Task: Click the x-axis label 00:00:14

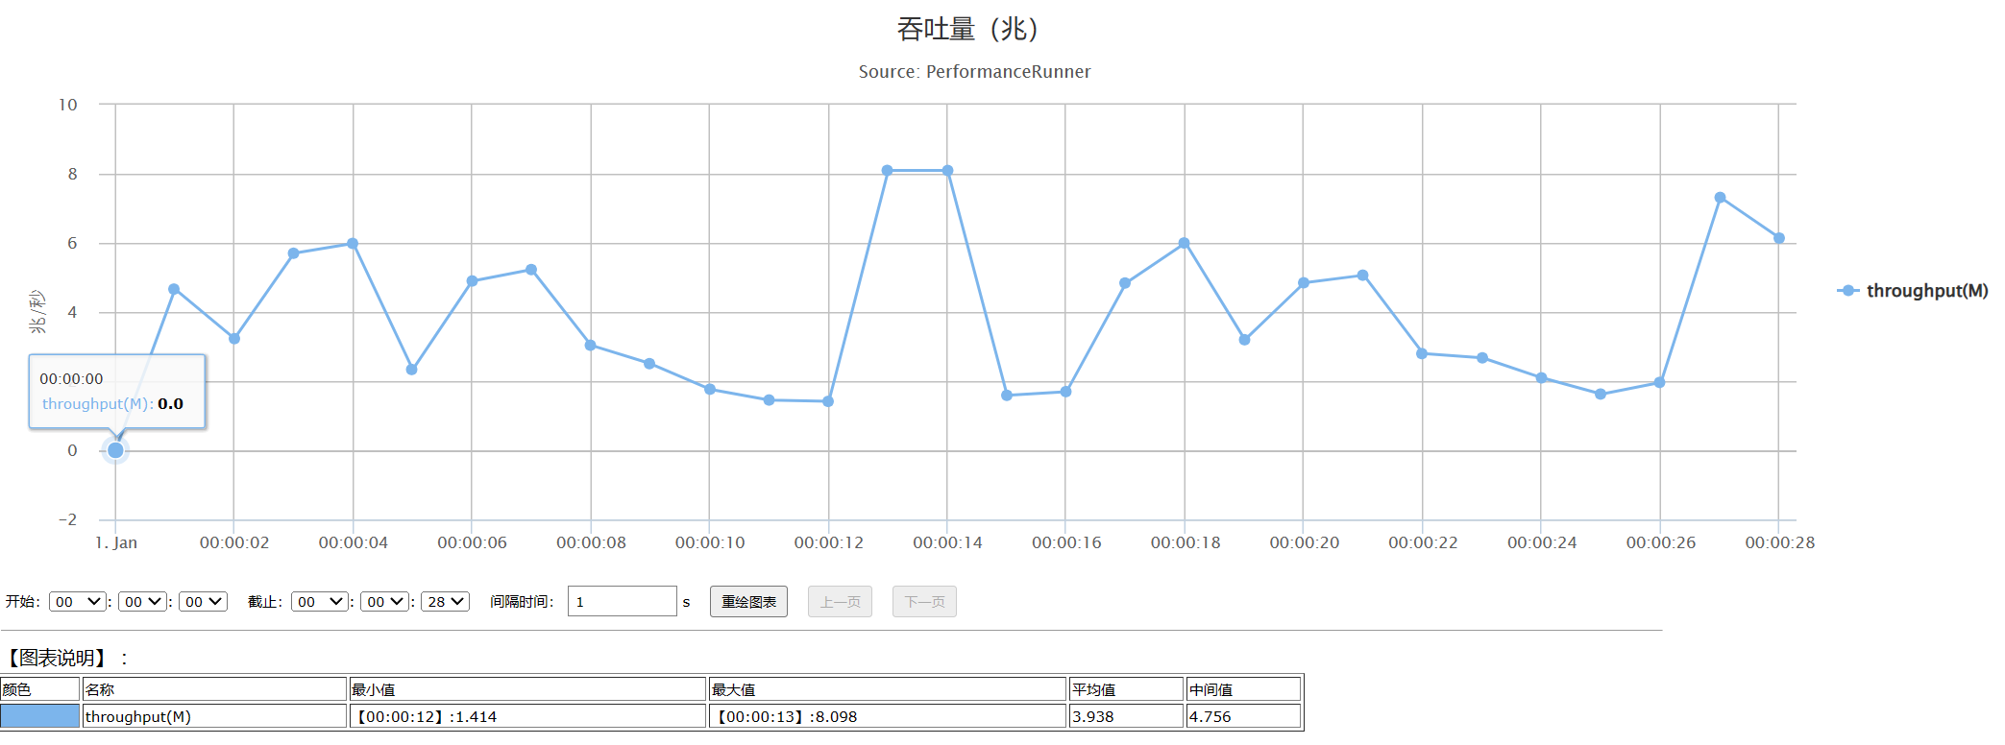Action: point(947,542)
